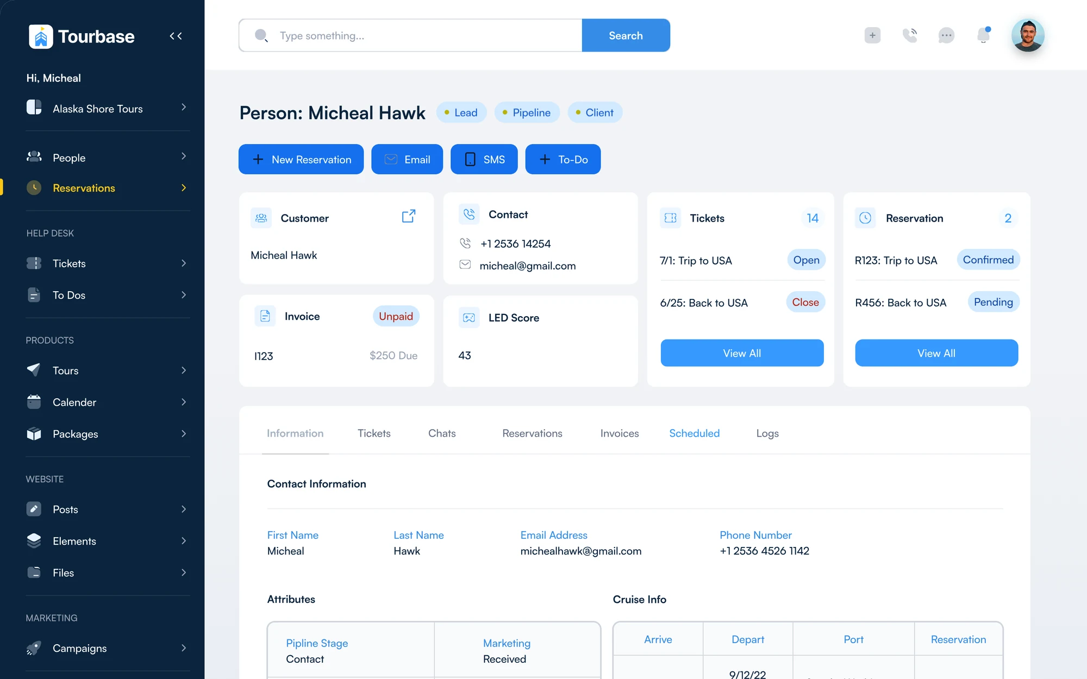Expand the To Dos chevron
Screen dimensions: 1087x679
[x=184, y=295]
